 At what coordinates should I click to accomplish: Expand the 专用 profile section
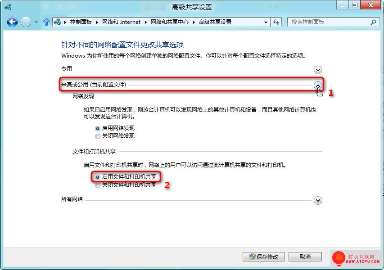[x=318, y=70]
